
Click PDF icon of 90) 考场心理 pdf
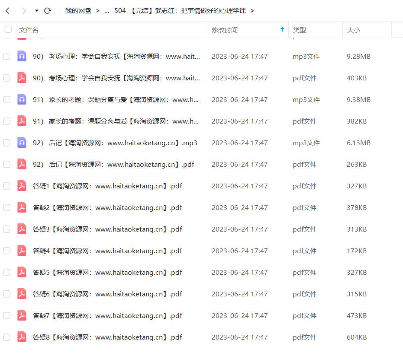tap(22, 78)
